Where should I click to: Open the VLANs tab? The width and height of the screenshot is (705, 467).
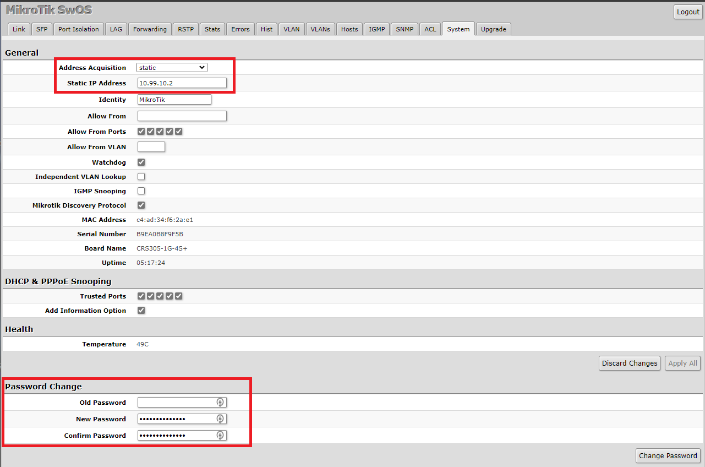pos(320,29)
